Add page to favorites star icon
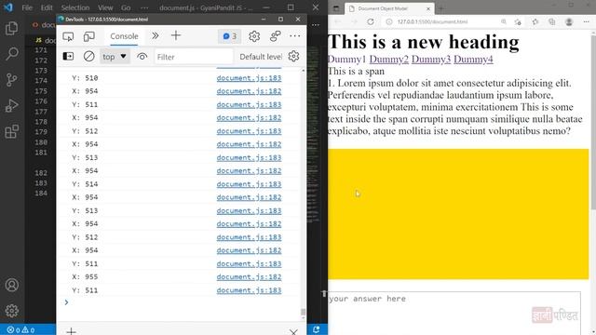Image resolution: width=596 pixels, height=335 pixels. (518, 22)
